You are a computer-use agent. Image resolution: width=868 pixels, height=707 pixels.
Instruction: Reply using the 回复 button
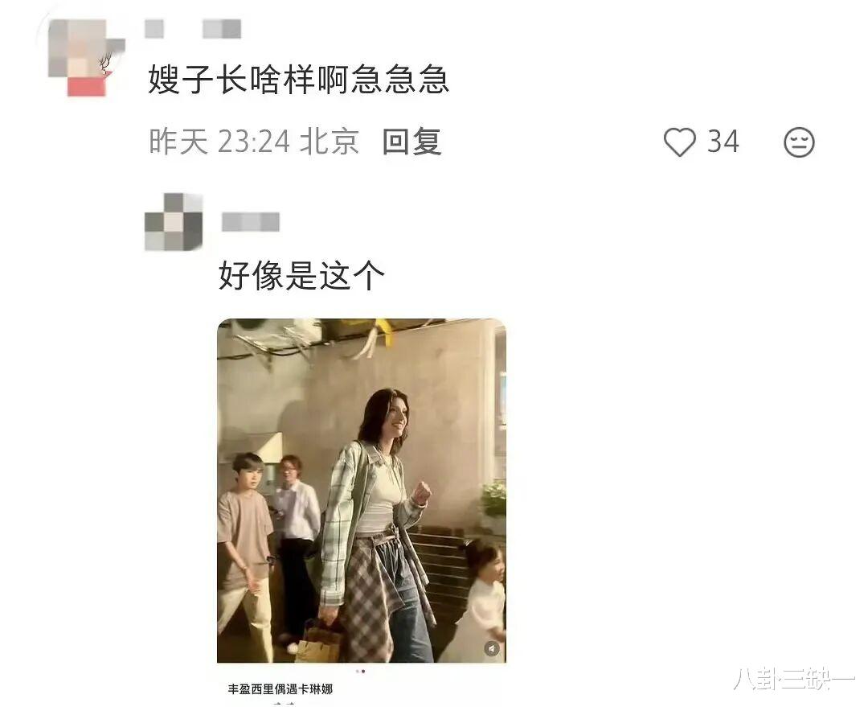(x=411, y=142)
